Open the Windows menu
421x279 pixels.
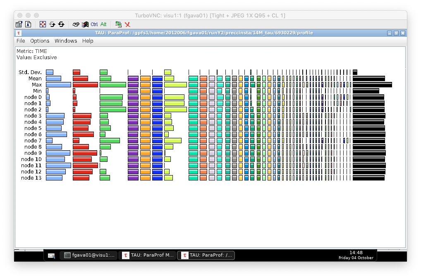(66, 41)
